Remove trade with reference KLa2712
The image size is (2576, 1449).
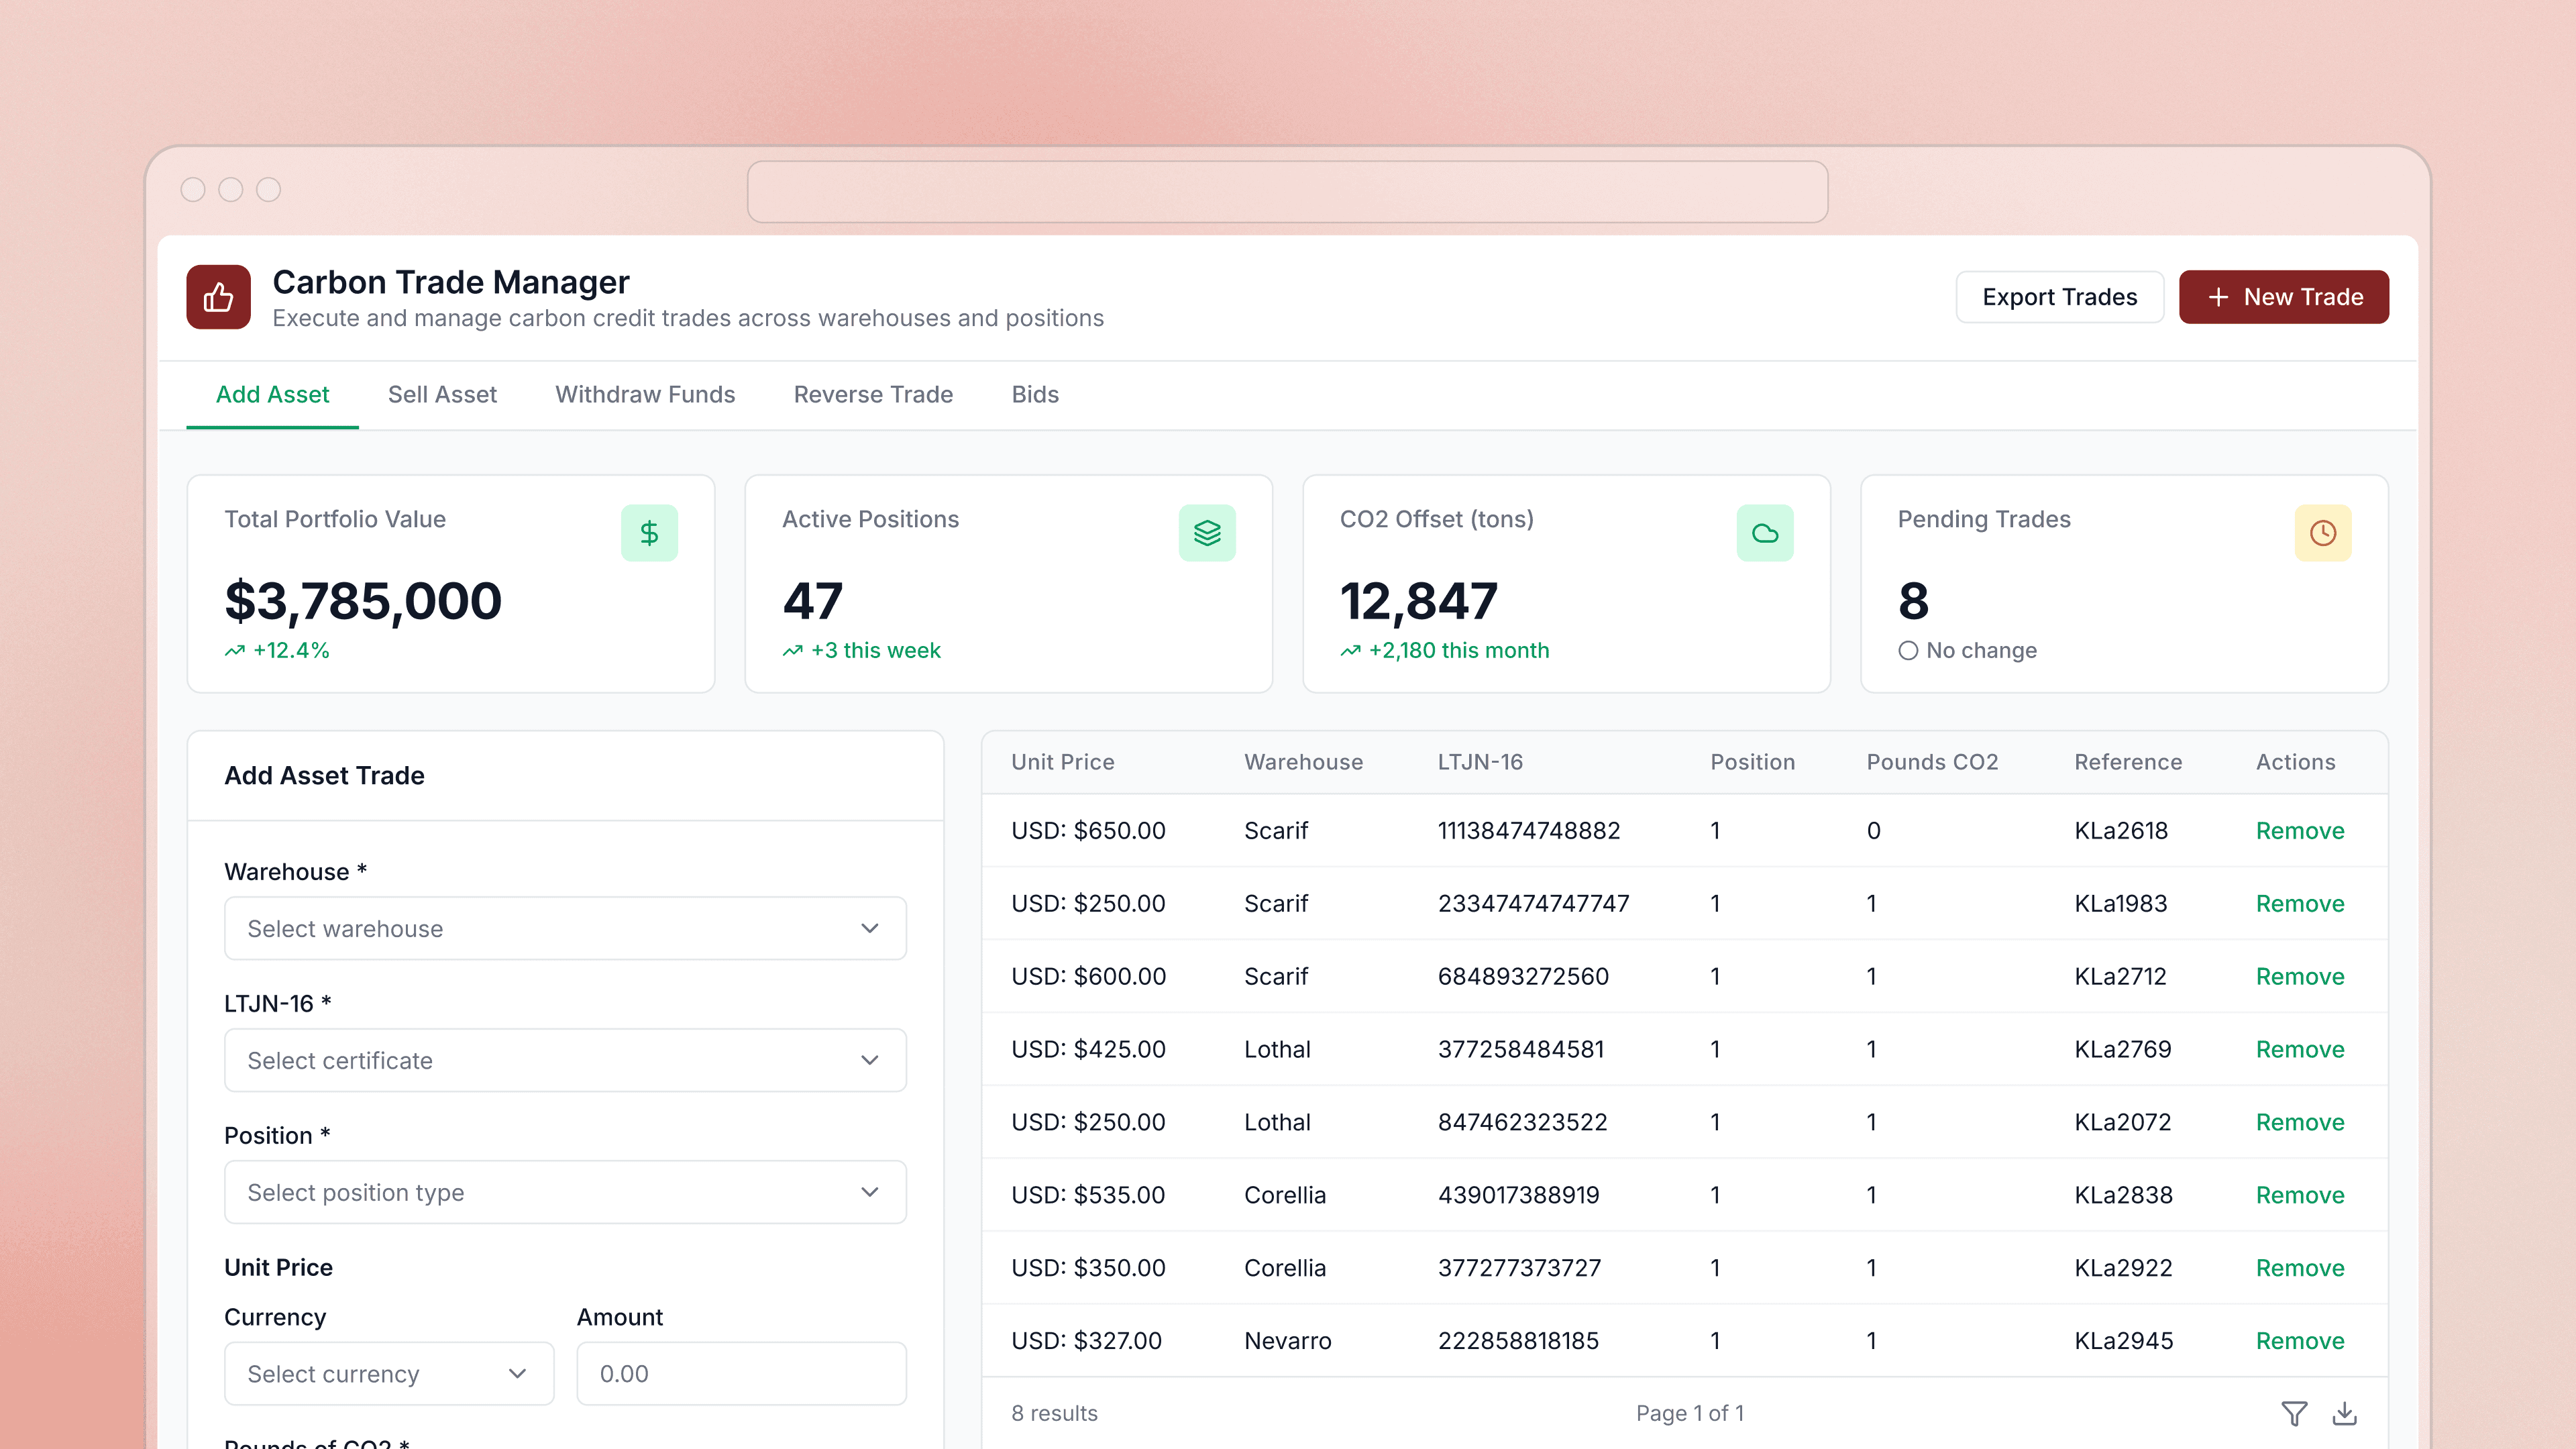(2300, 977)
